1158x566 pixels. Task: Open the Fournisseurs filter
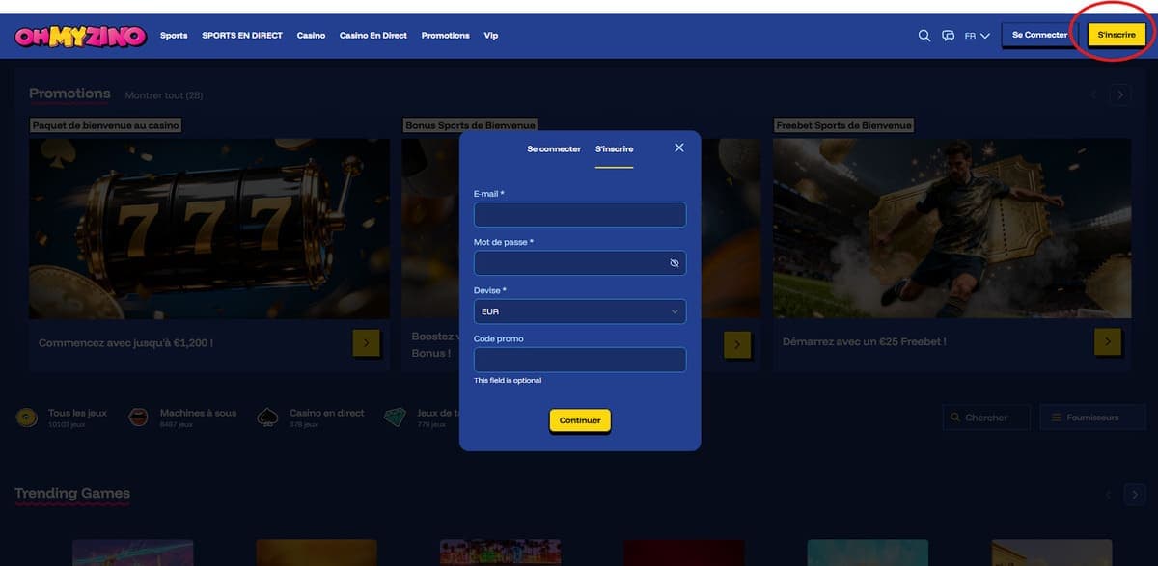pos(1092,418)
